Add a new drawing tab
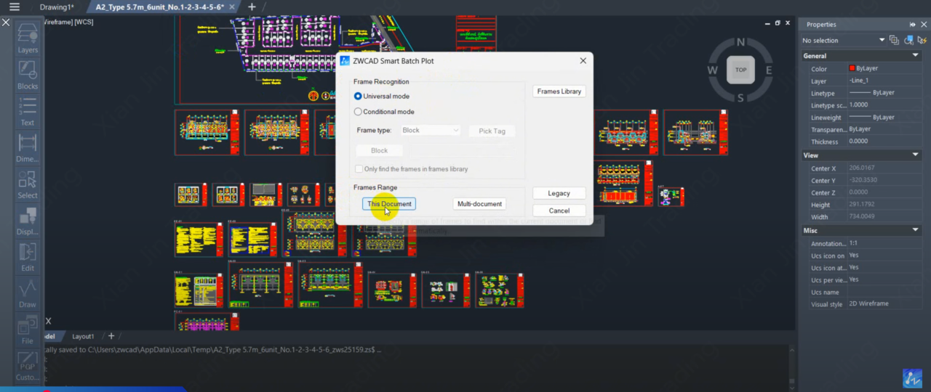This screenshot has width=931, height=392. [252, 7]
